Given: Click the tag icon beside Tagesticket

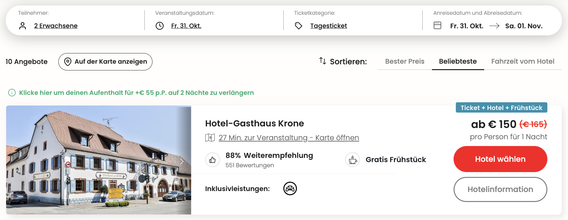Looking at the screenshot, I should 299,26.
